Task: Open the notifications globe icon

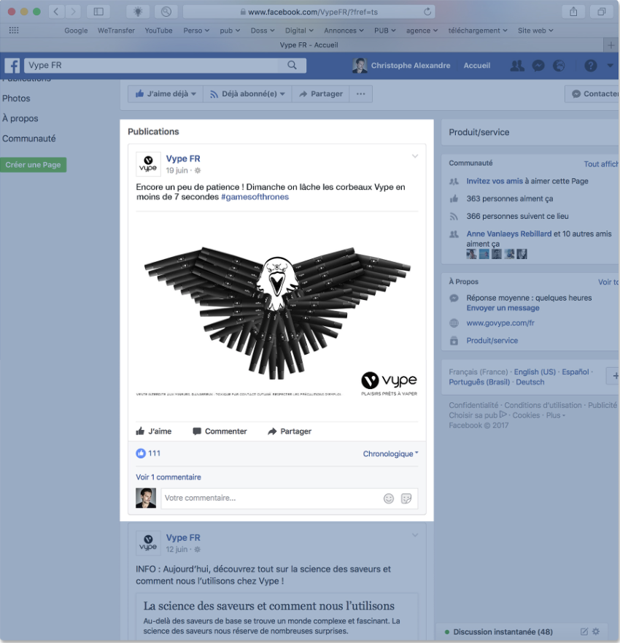Action: (x=559, y=66)
